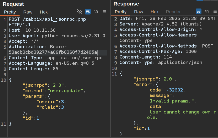The width and height of the screenshot is (218, 138).
Task: Open the Response Raw tab
Action: 139,12
